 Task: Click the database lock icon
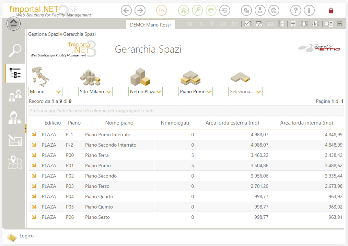[x=274, y=10]
